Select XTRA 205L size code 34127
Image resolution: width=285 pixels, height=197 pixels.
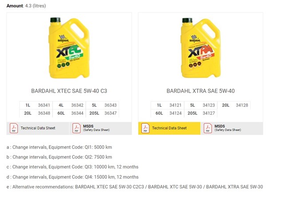click(x=209, y=113)
